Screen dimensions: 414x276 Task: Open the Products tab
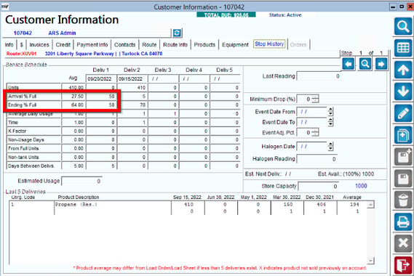204,44
